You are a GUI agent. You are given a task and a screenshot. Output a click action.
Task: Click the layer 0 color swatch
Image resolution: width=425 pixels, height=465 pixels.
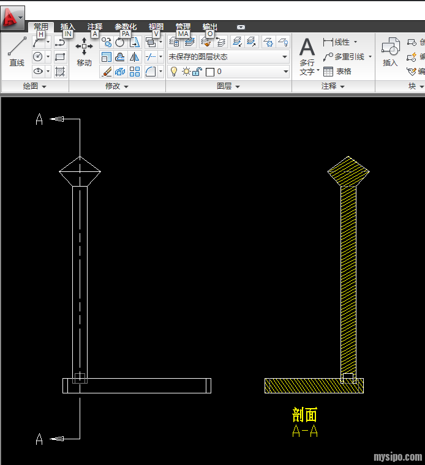click(x=209, y=72)
